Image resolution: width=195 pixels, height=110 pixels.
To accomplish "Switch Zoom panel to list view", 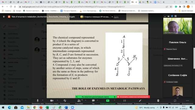I will tap(172, 16).
